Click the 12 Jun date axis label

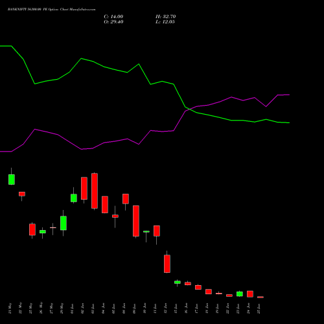[x=165, y=308]
